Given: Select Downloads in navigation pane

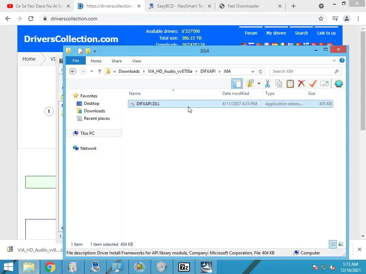Looking at the screenshot, I should click(x=94, y=111).
